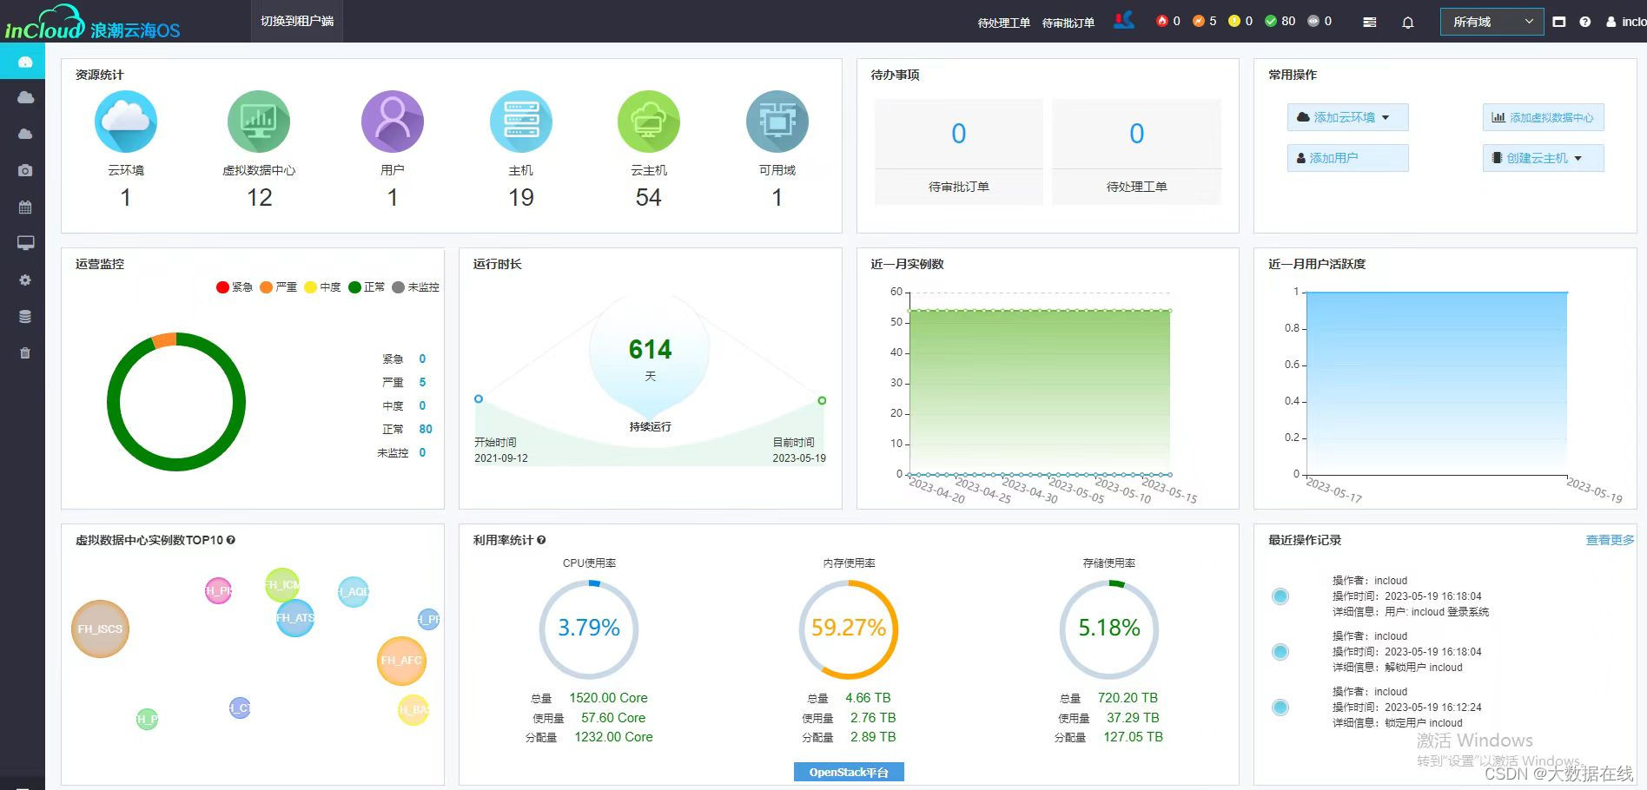1647x790 pixels.
Task: Click the FH_ATS blue bubble
Action: (x=295, y=618)
